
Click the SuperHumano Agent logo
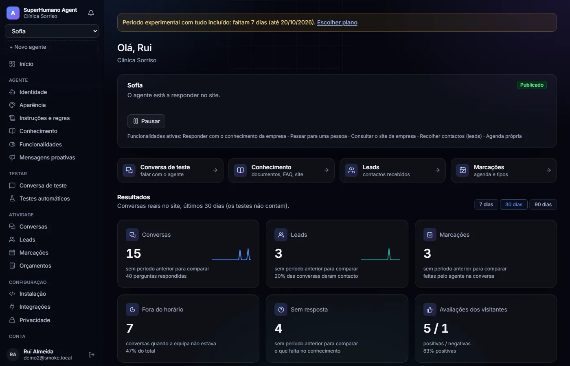pos(13,13)
